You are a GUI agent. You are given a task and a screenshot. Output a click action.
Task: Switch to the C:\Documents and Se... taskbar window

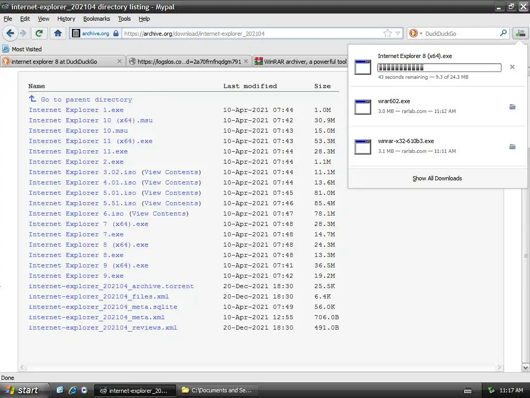[217, 390]
